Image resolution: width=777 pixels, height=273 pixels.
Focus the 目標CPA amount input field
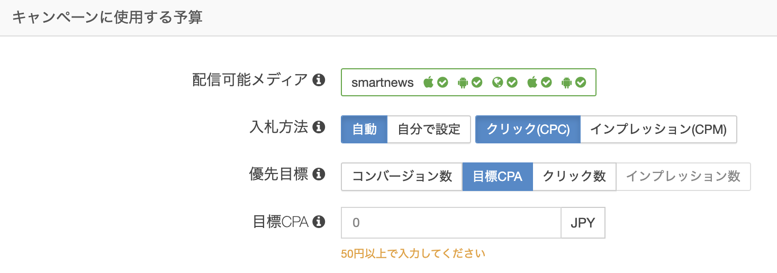[450, 223]
